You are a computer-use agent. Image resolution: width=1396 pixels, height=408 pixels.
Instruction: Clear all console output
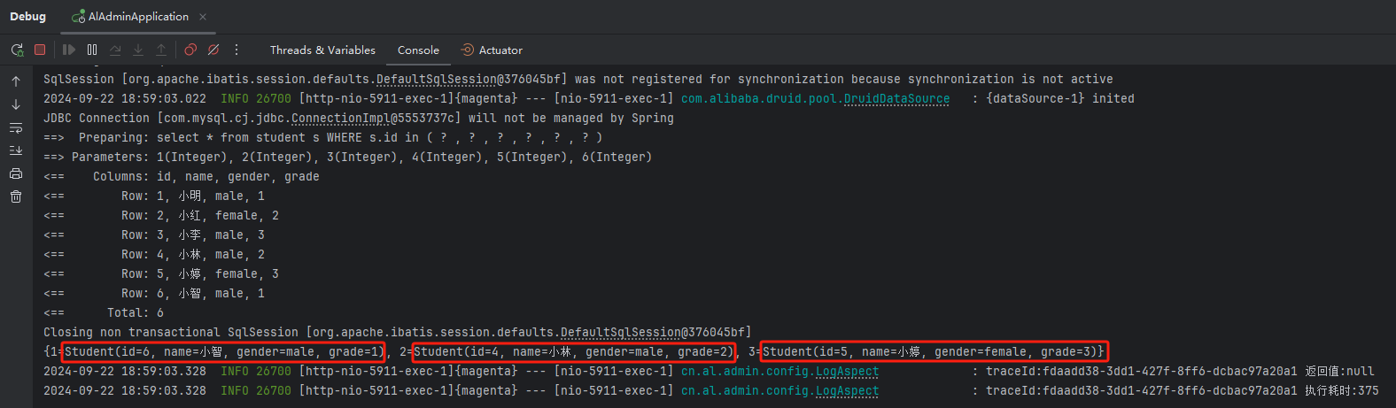point(16,196)
